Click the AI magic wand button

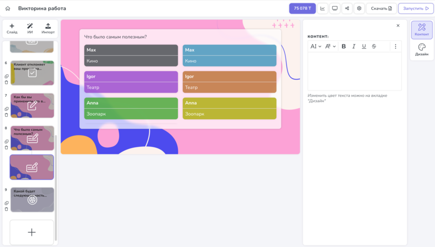tap(30, 29)
